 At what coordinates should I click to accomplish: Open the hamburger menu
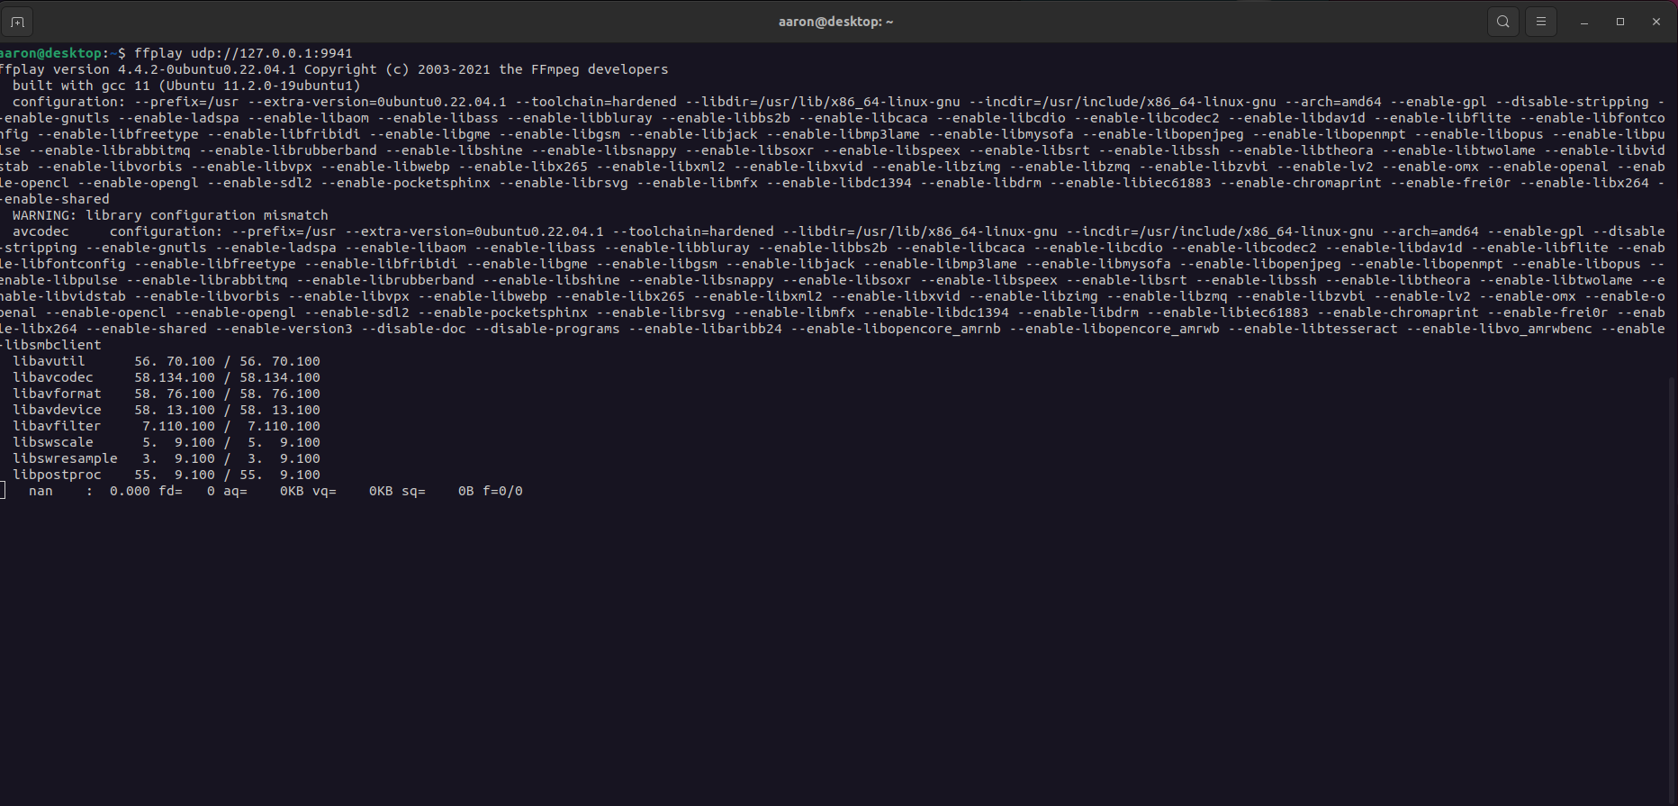[x=1541, y=22]
